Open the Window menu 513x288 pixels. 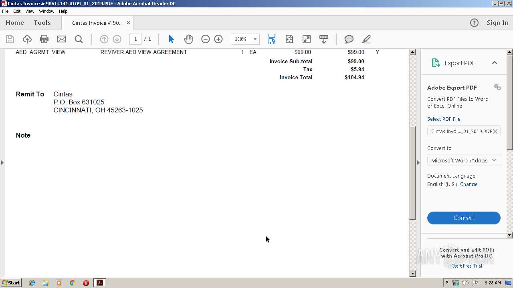pyautogui.click(x=46, y=11)
